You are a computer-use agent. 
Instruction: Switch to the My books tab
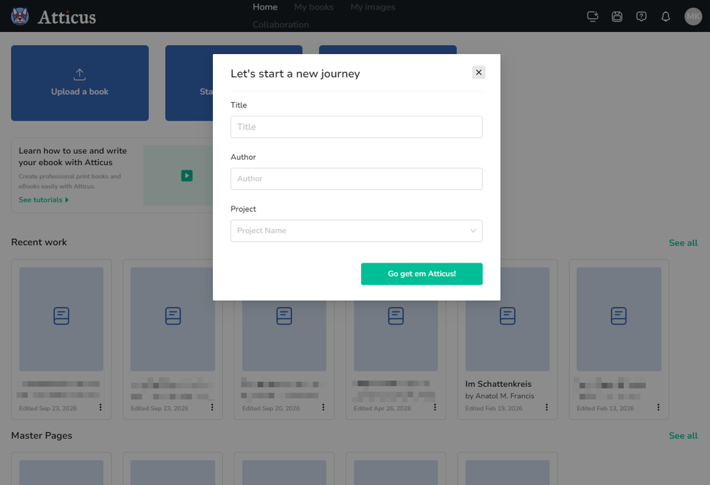(x=314, y=7)
